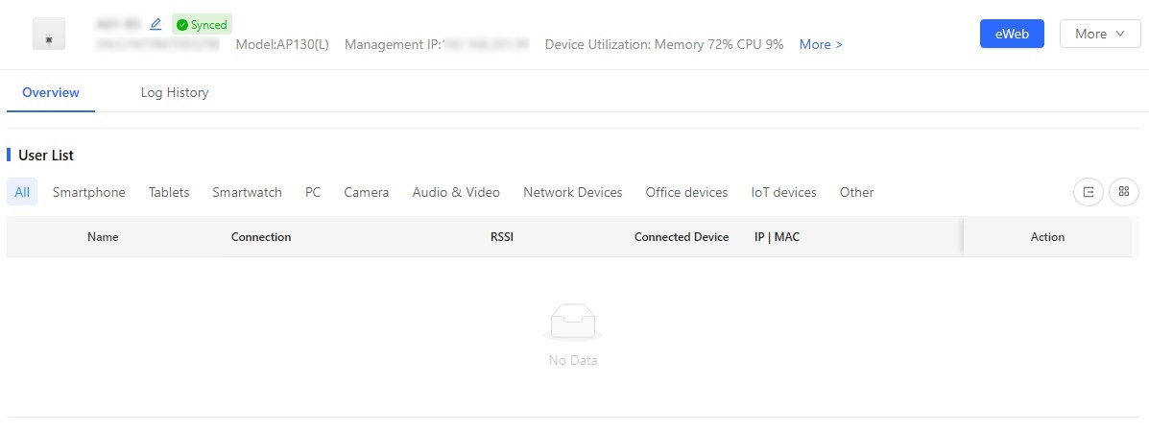Filter by Office devices
This screenshot has height=432, width=1149.
(686, 192)
